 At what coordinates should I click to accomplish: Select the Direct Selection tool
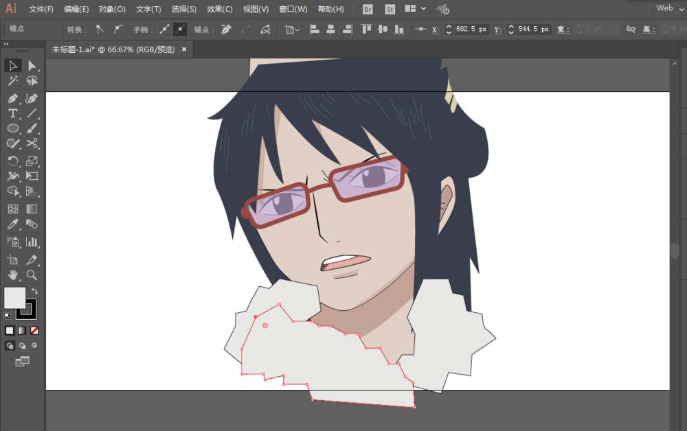[32, 66]
